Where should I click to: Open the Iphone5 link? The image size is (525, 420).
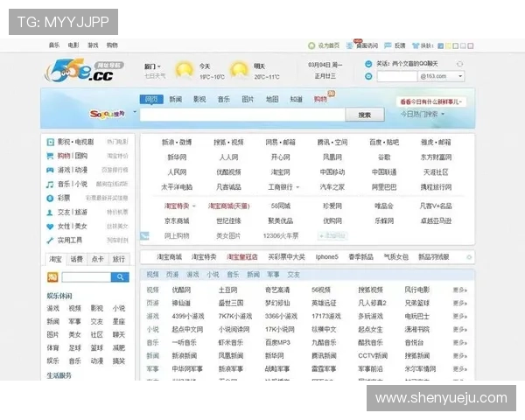(x=326, y=257)
